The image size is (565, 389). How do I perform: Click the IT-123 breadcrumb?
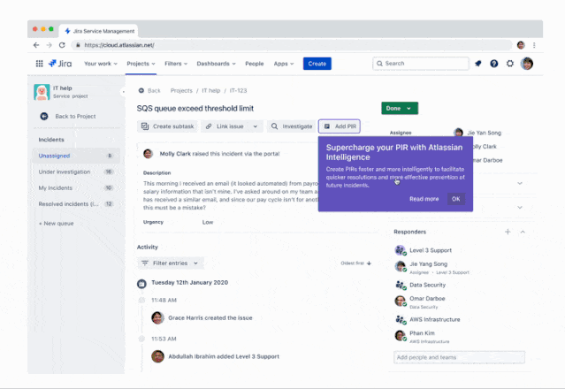[238, 90]
